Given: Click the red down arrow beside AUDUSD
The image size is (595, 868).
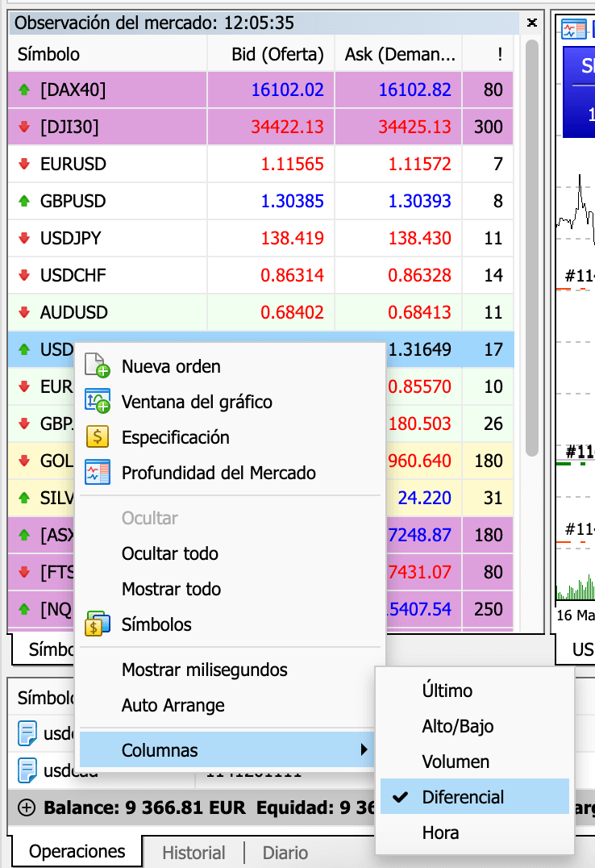Looking at the screenshot, I should [24, 312].
